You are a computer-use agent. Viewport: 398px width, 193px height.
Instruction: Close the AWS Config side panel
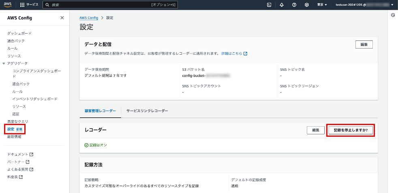click(x=62, y=18)
